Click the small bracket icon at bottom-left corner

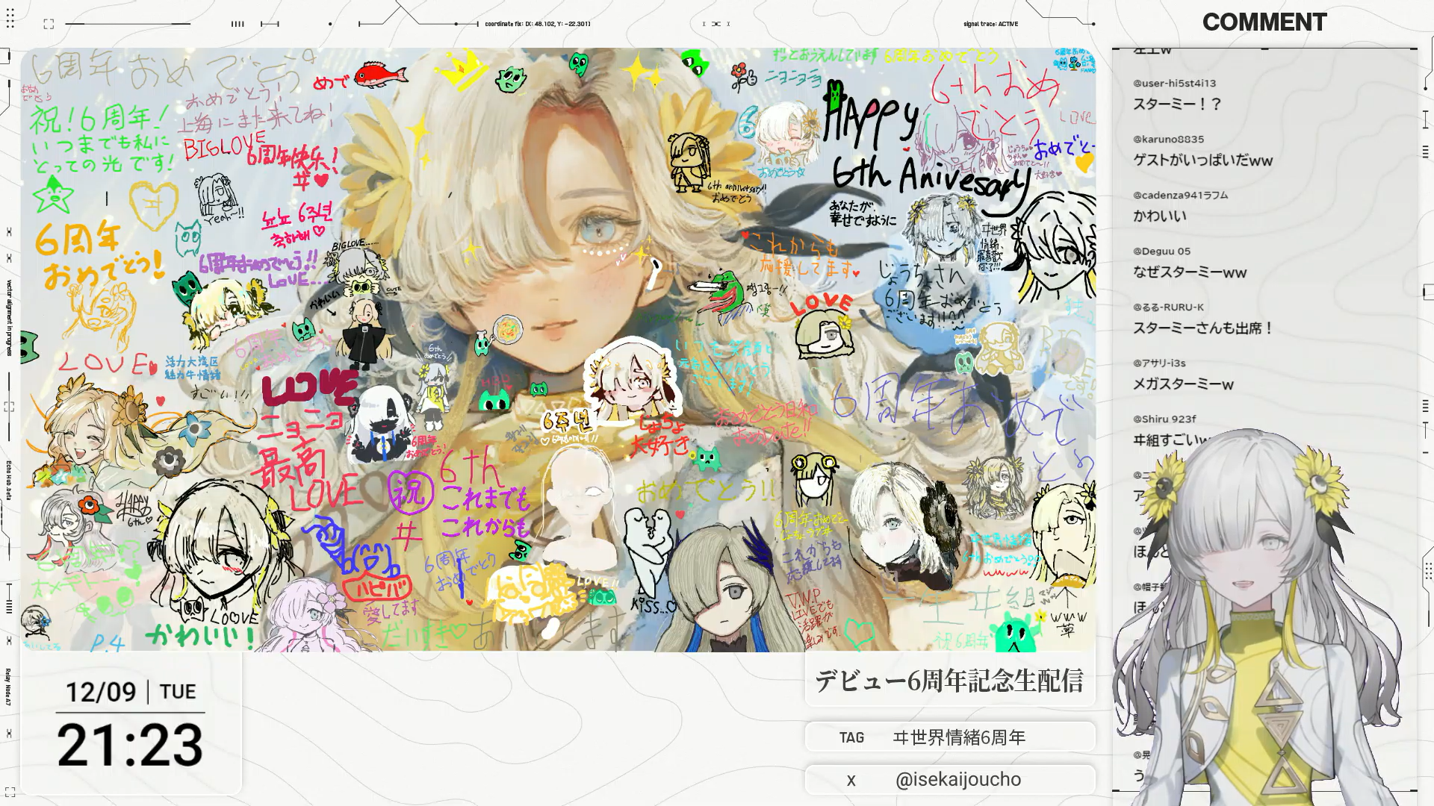[10, 792]
